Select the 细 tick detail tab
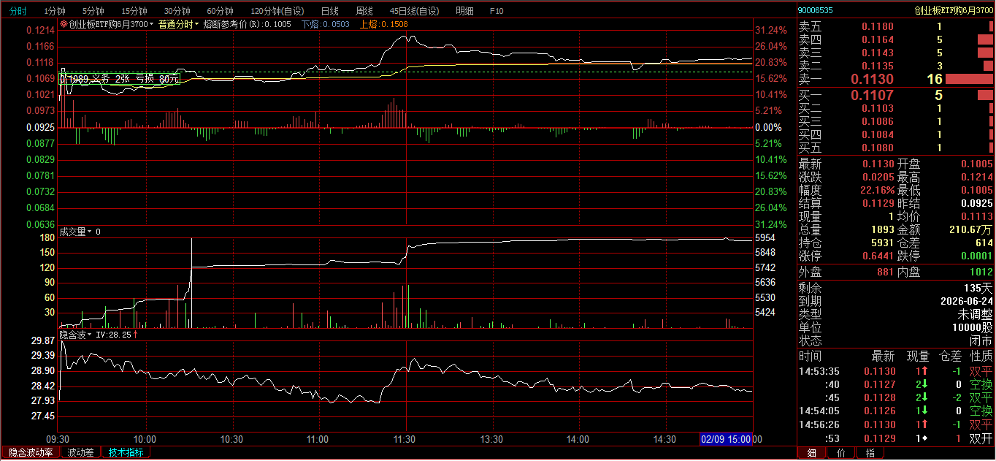The image size is (996, 461). coord(811,453)
